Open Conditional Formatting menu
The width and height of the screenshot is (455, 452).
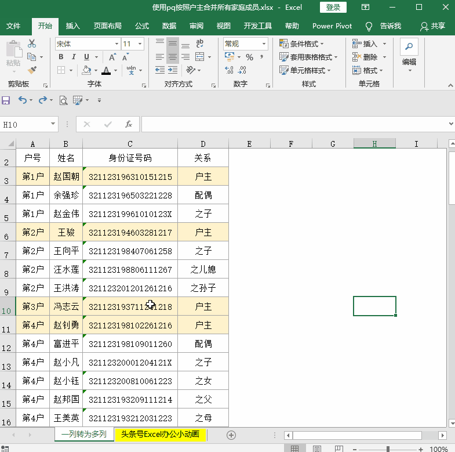click(301, 44)
